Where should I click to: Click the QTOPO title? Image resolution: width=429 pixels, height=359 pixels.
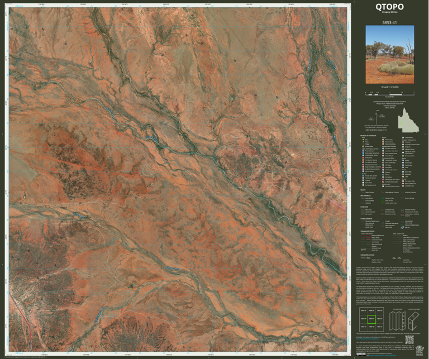click(x=389, y=7)
